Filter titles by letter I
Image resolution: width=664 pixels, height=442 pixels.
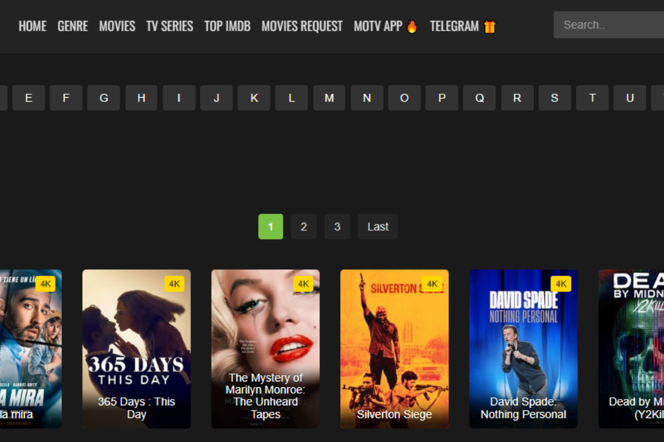(x=179, y=98)
